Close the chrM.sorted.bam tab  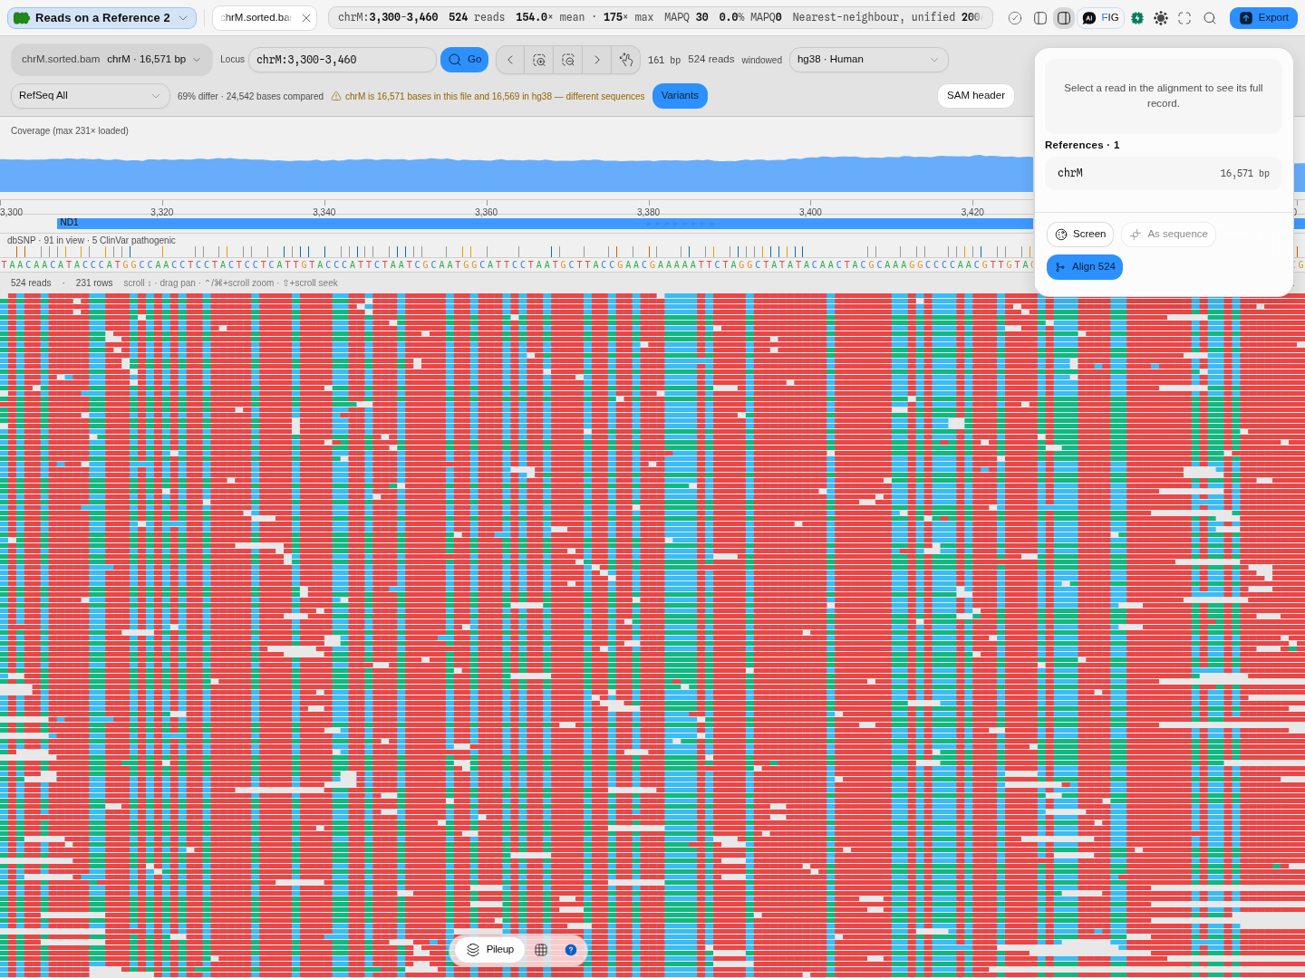(x=306, y=18)
